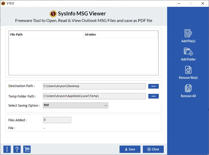Browse for Destination Path using ellipsis button
Image resolution: width=209 pixels, height=155 pixels.
(x=153, y=86)
